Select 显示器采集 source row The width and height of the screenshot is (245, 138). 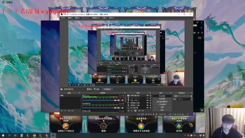139,108
